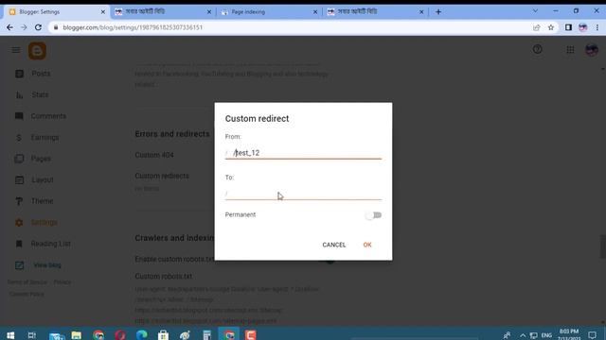
Task: Switch to the Page indexing tab
Action: point(269,12)
